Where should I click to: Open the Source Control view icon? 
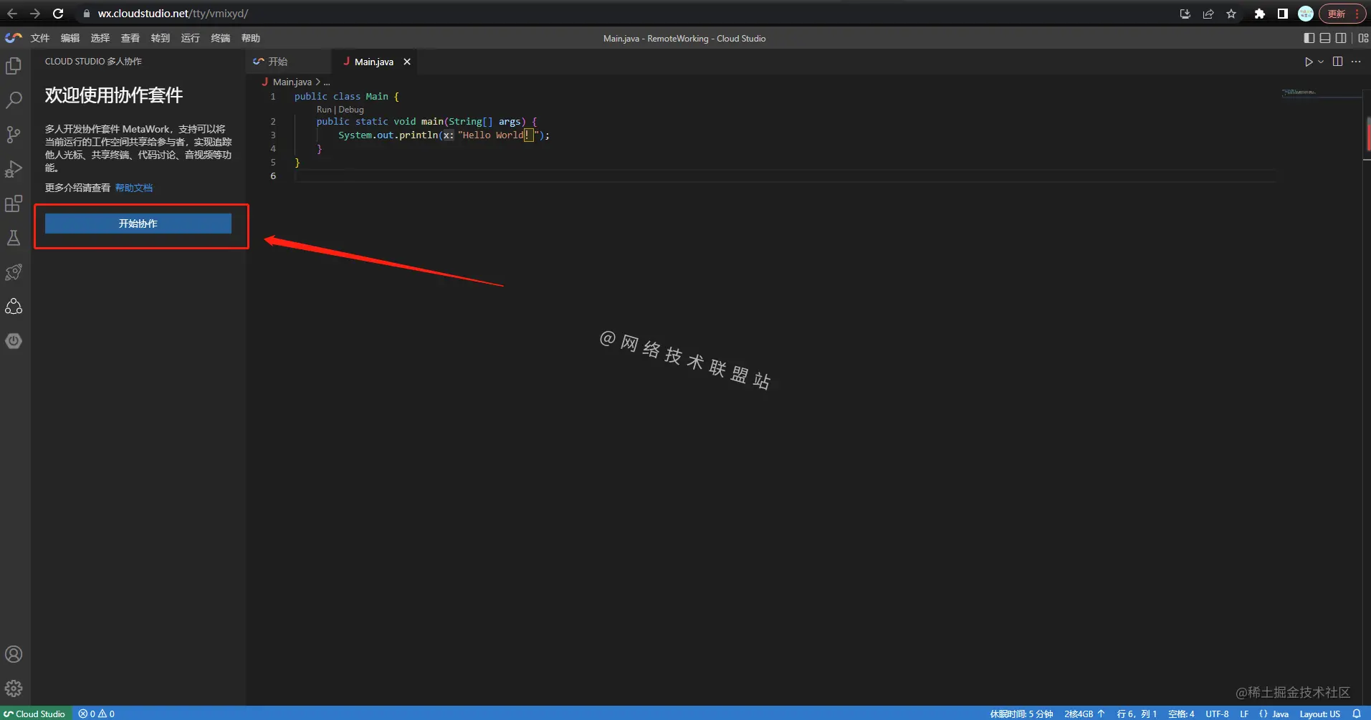coord(14,135)
